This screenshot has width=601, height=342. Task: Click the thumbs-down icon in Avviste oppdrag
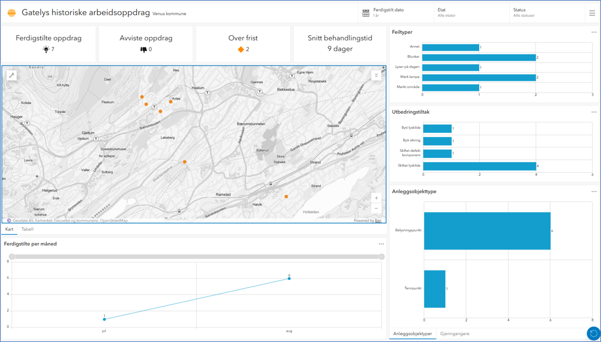click(144, 49)
